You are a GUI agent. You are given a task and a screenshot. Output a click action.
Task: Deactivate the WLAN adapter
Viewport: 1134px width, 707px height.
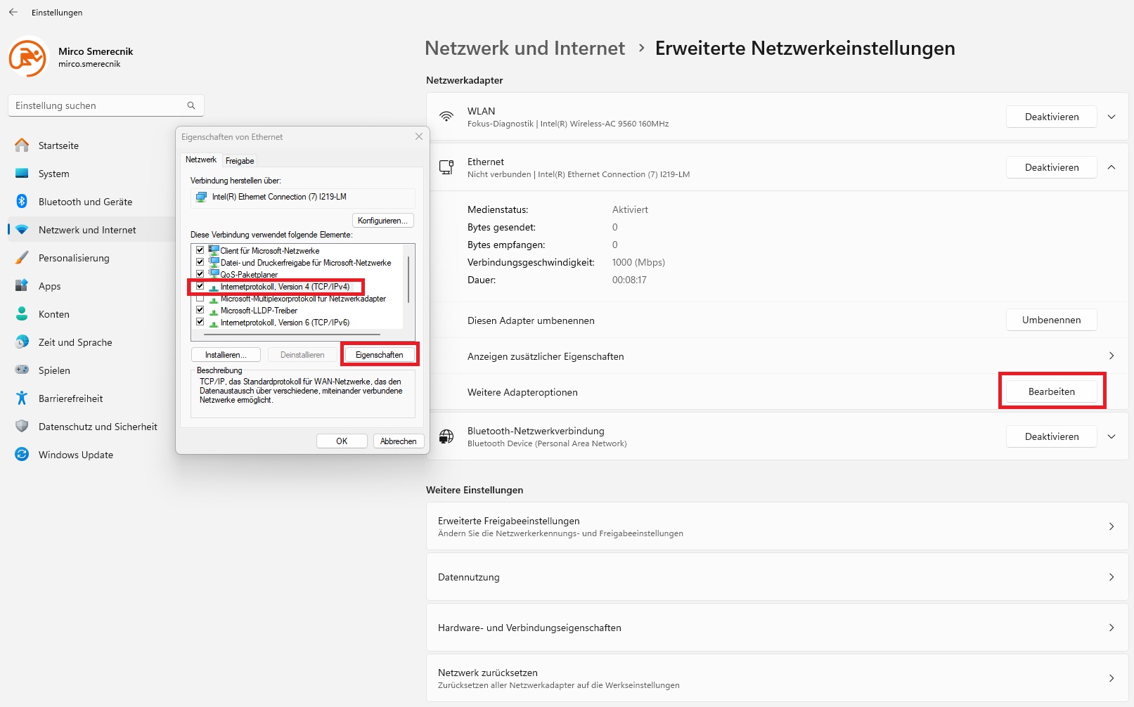[x=1052, y=117]
